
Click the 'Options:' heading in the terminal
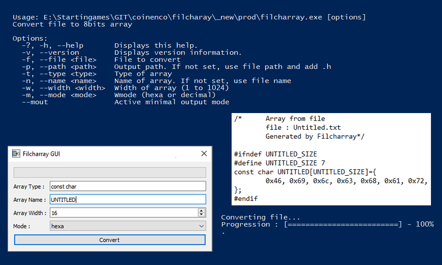click(30, 38)
